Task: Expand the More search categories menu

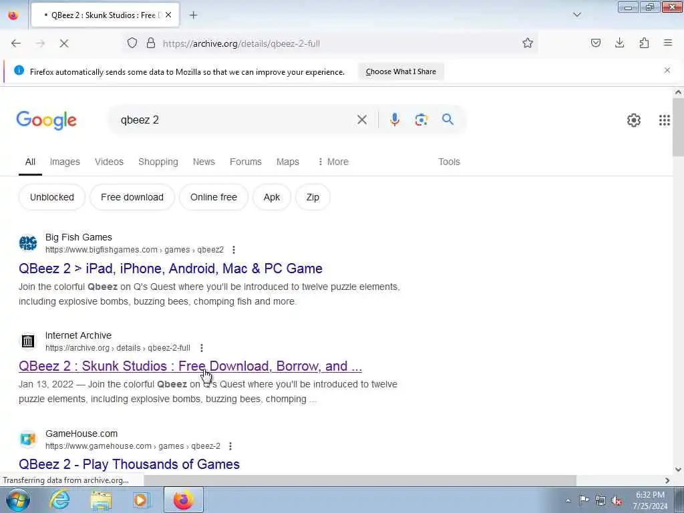Action: [x=333, y=162]
